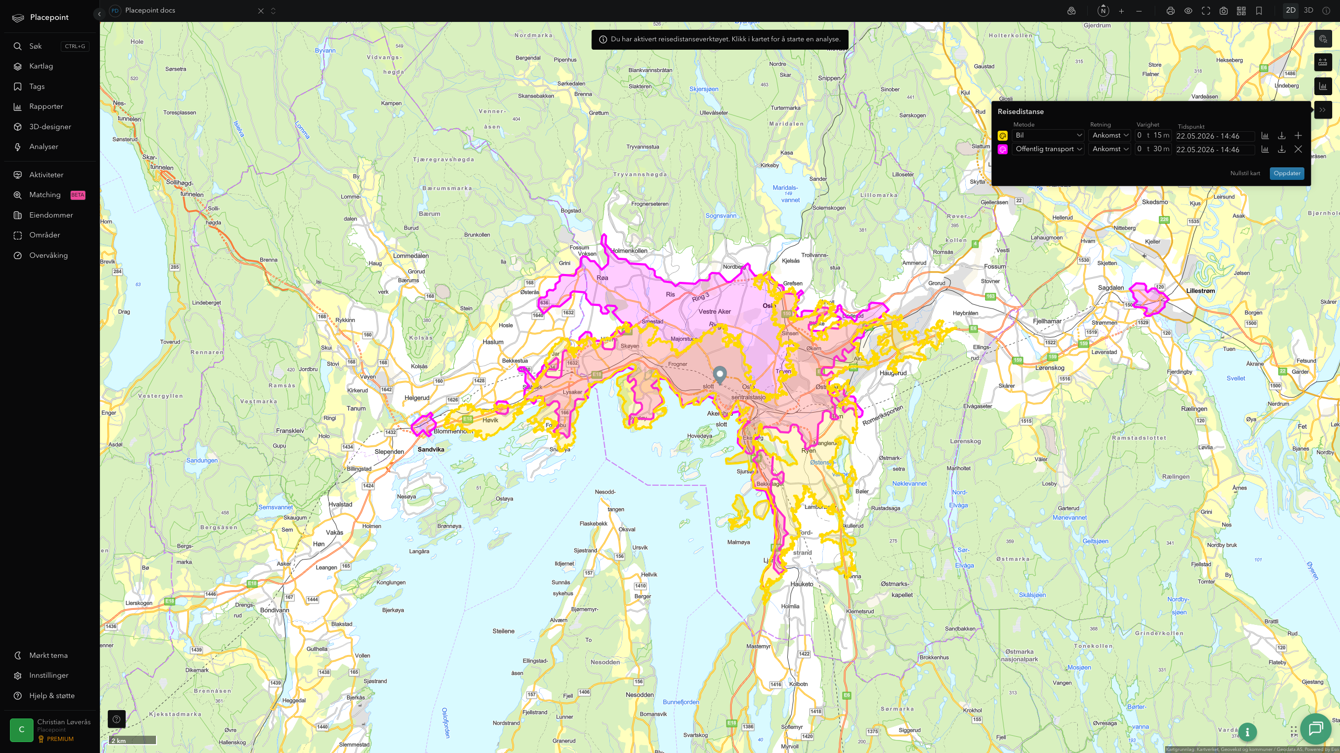Click the green info circle button
Screen dimensions: 1340x753
(1248, 732)
